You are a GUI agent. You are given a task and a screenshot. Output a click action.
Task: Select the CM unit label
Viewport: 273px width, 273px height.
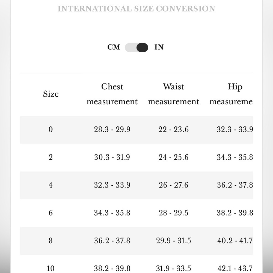114,47
